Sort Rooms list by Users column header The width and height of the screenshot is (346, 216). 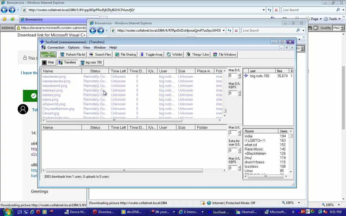pyautogui.click(x=284, y=131)
